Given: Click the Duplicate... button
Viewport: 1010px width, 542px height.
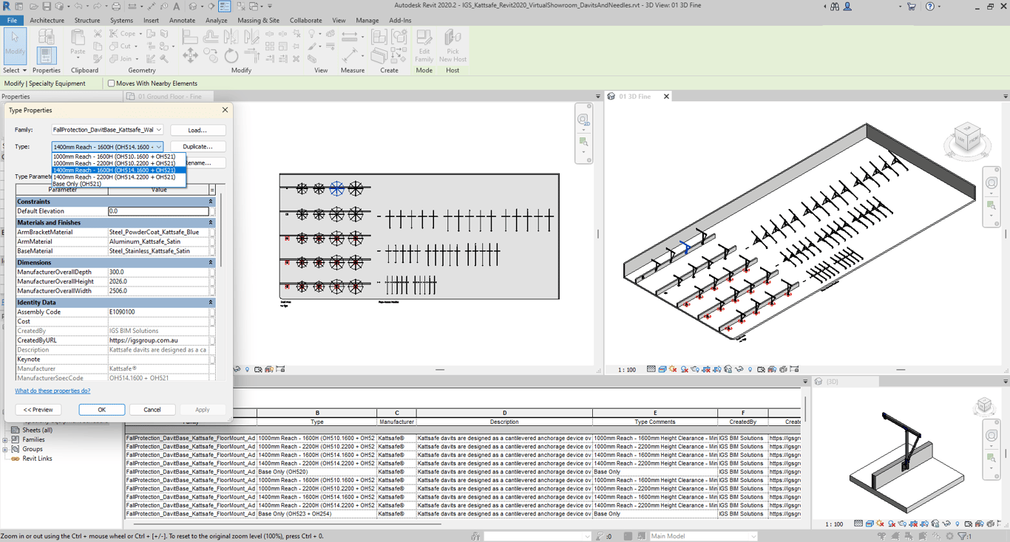Looking at the screenshot, I should pyautogui.click(x=197, y=147).
